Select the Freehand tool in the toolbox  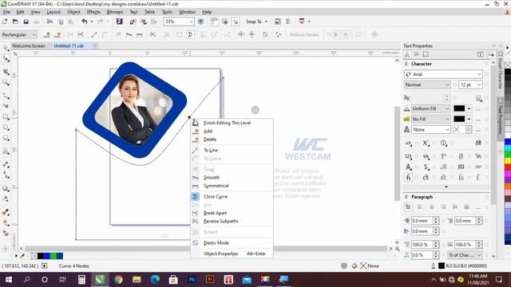point(6,96)
